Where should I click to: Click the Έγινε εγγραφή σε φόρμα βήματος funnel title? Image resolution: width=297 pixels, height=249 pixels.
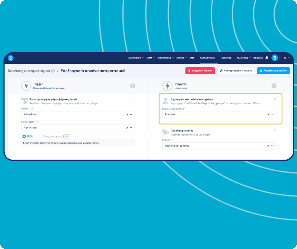pos(53,99)
